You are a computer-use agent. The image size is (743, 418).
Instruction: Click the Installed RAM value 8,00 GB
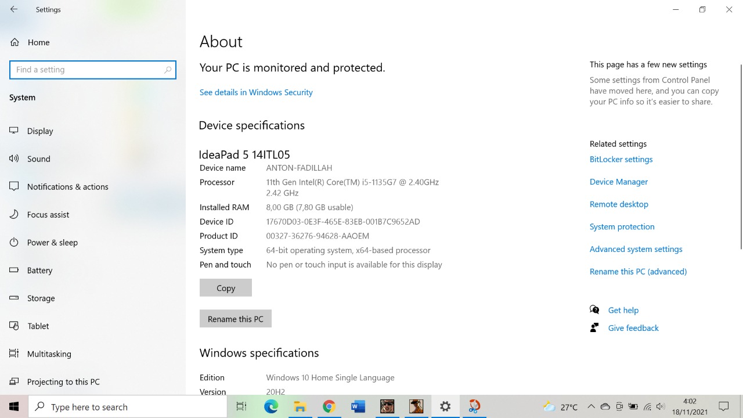309,207
